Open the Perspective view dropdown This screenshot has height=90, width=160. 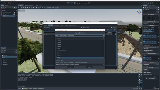coord(21,10)
